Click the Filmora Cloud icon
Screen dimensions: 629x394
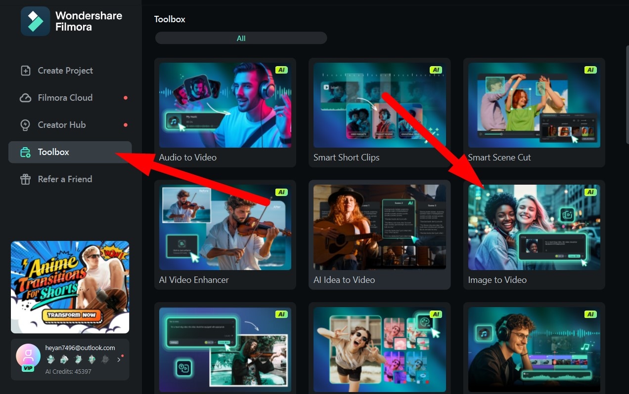tap(25, 98)
